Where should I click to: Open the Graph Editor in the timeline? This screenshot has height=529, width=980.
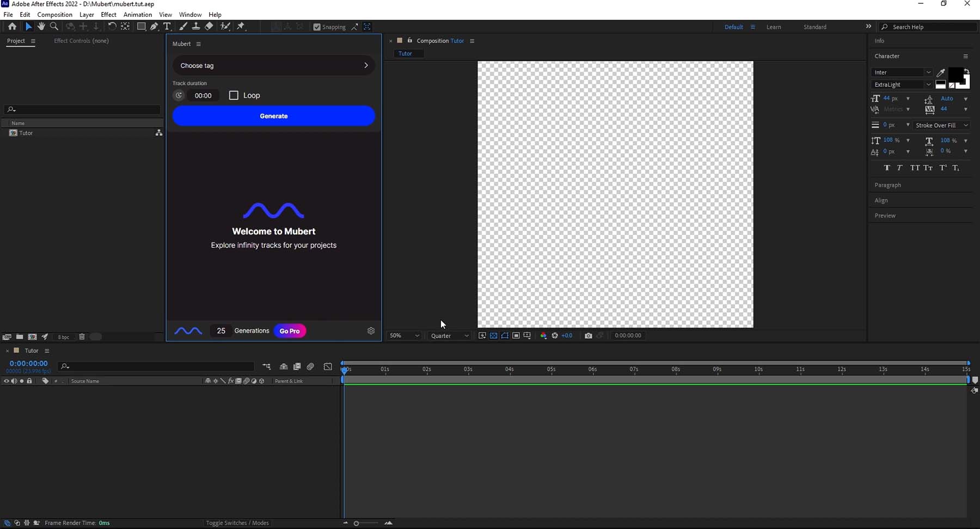click(328, 366)
